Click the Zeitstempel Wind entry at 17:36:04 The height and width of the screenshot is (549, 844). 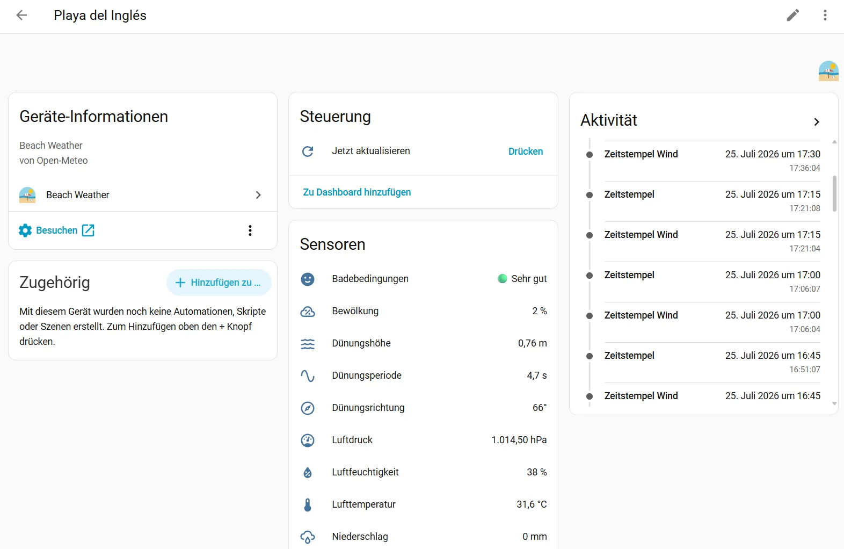[x=712, y=161]
